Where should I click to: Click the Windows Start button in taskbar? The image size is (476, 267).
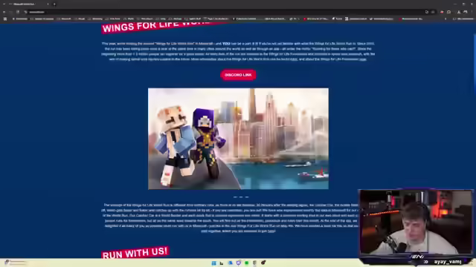[213, 263]
